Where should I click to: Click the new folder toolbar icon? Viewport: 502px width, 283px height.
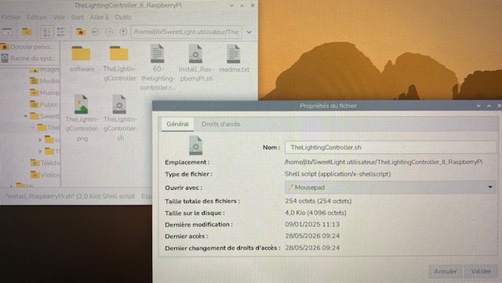[27, 31]
